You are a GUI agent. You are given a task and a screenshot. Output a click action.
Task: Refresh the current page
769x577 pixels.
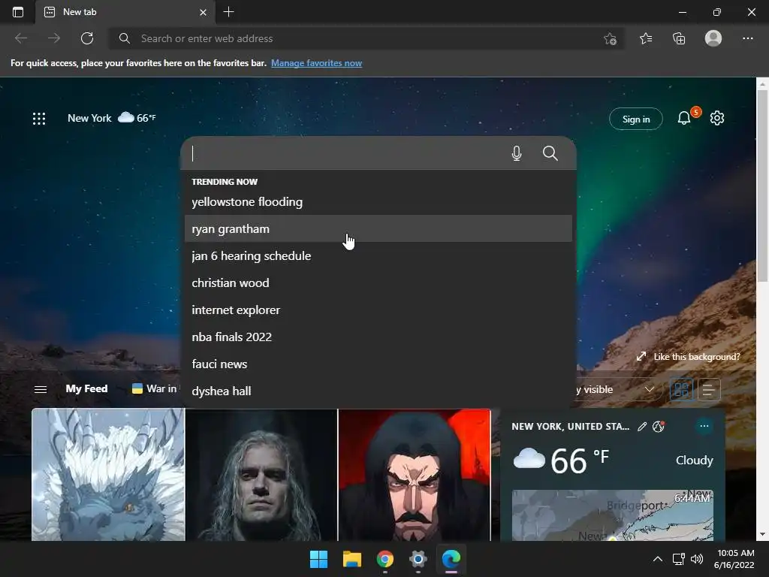click(87, 38)
